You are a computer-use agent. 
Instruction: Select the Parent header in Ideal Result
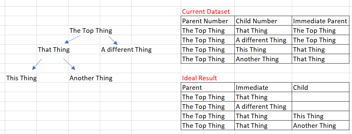(x=192, y=88)
